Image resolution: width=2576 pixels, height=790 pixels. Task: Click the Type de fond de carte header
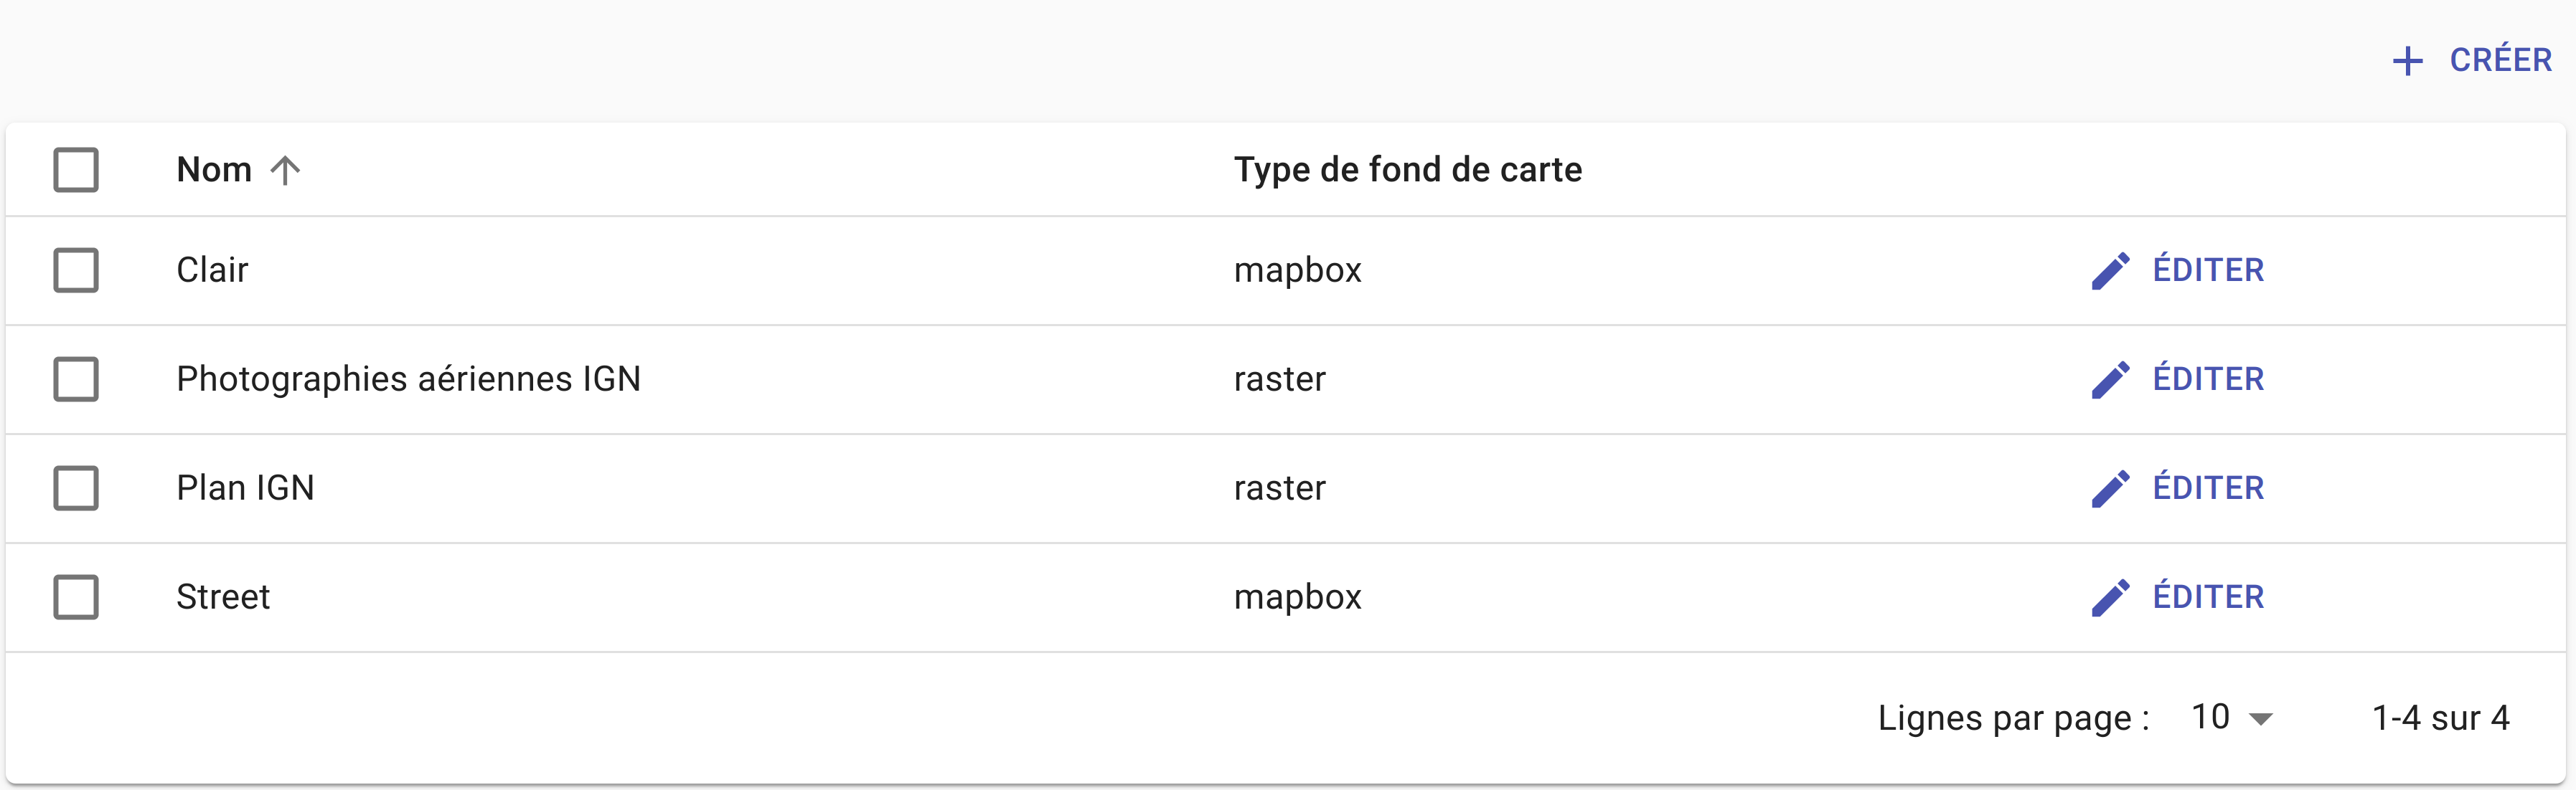(x=1408, y=170)
